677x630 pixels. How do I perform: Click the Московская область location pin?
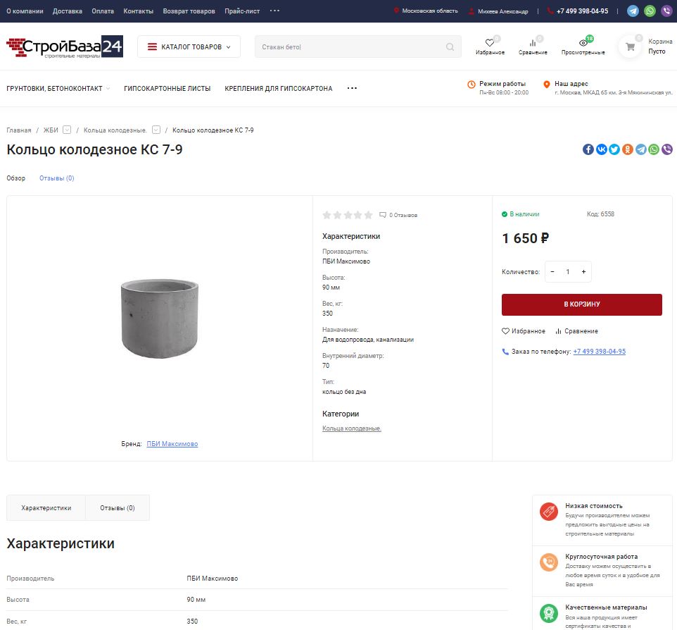[x=396, y=11]
